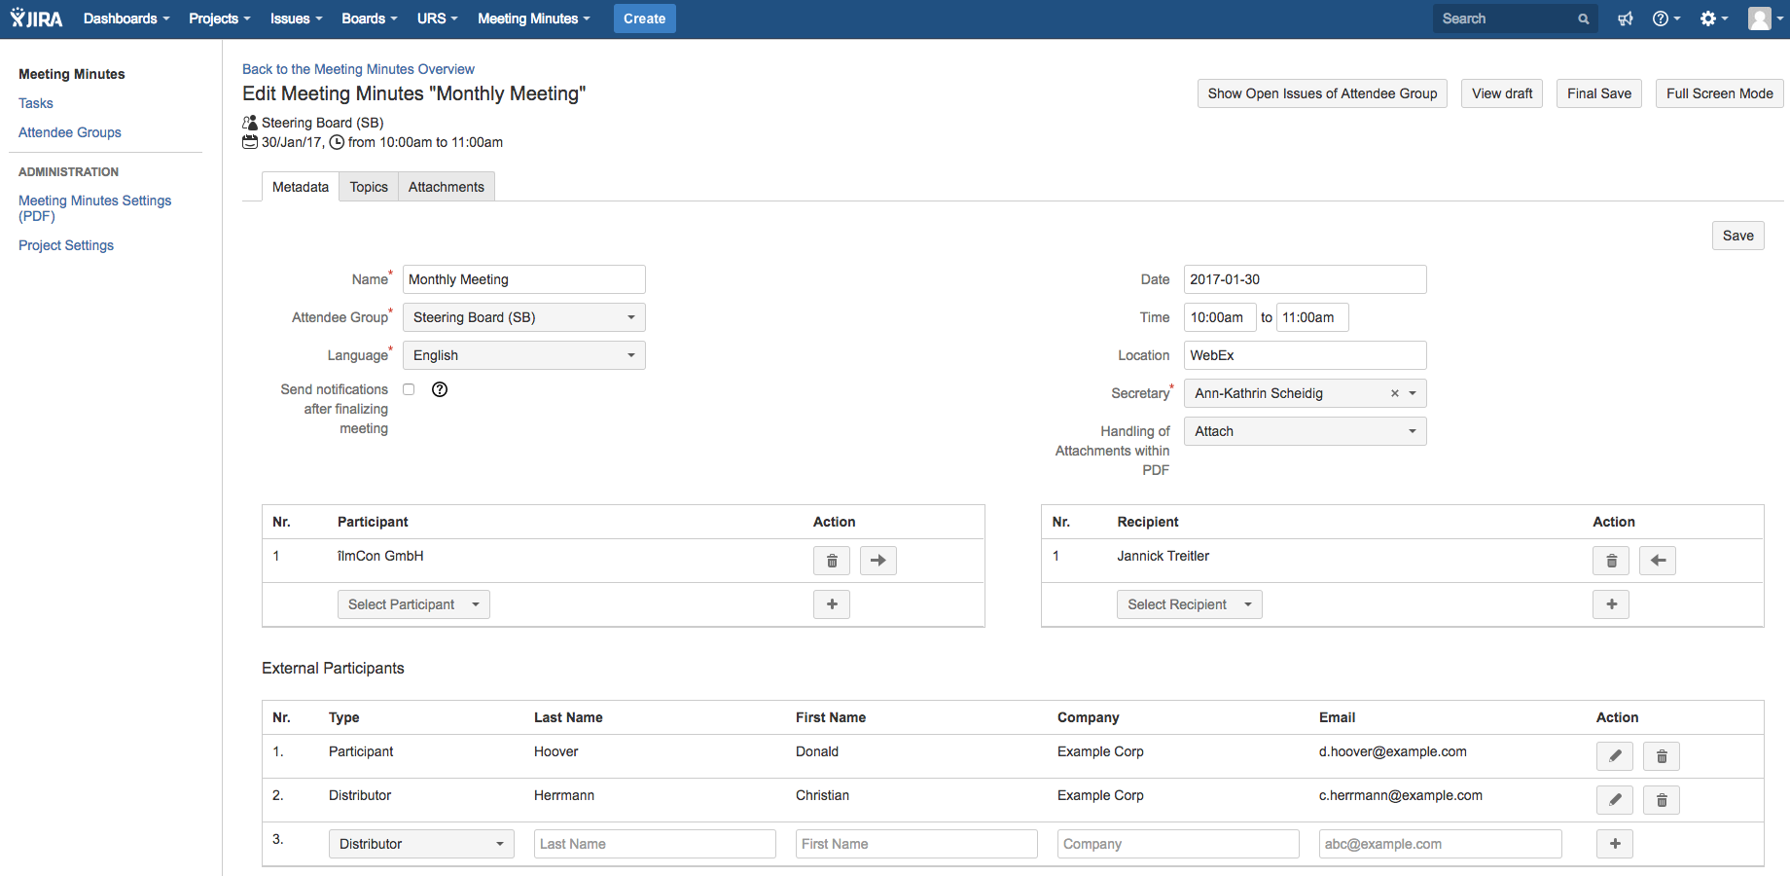
Task: Click the c.herrmann@example.com email cell
Action: click(x=1401, y=795)
